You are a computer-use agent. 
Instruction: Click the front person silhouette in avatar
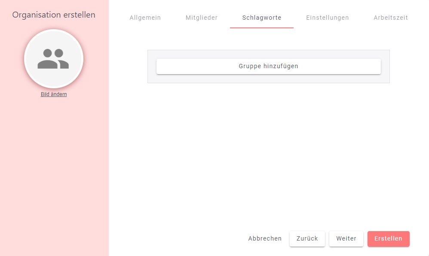coord(46,60)
